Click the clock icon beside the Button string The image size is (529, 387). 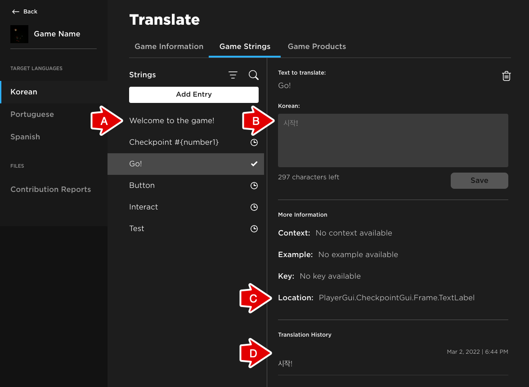tap(254, 186)
